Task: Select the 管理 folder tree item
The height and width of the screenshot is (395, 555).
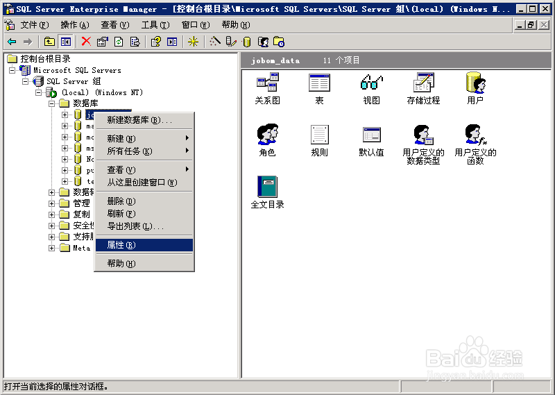Action: click(81, 203)
